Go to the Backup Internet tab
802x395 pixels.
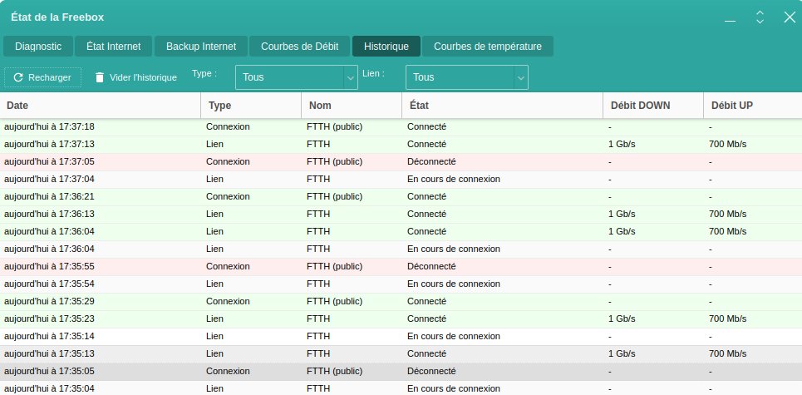[201, 47]
